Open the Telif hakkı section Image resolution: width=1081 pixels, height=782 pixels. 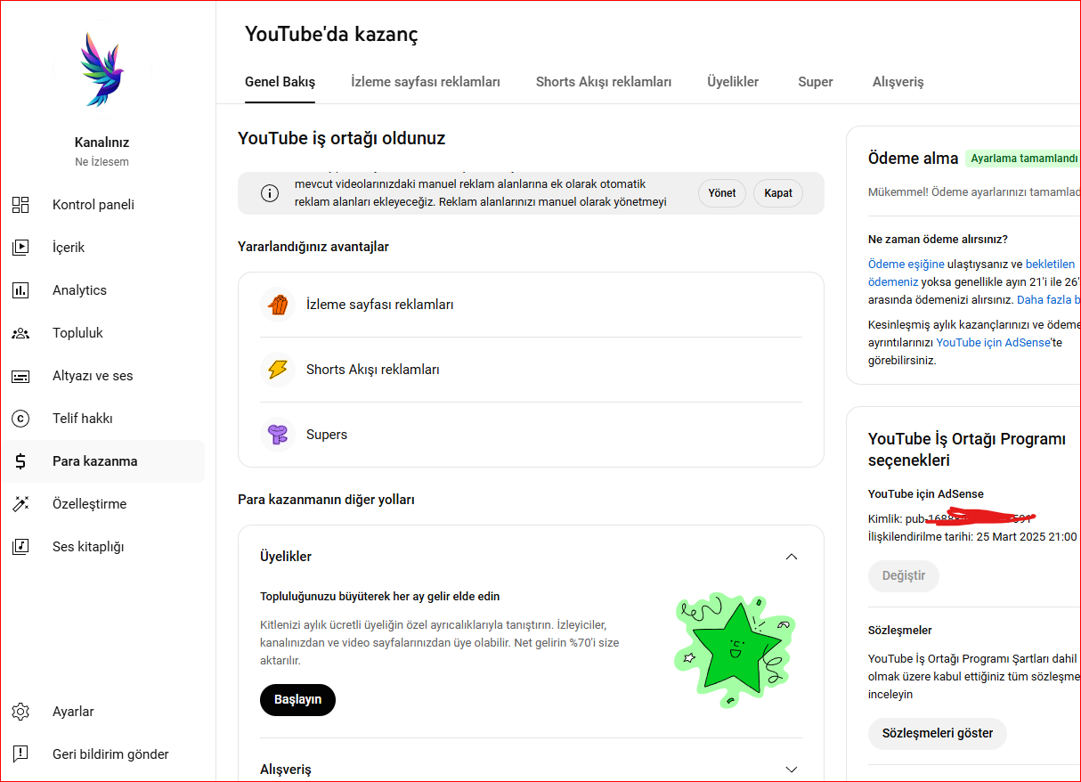(x=102, y=419)
